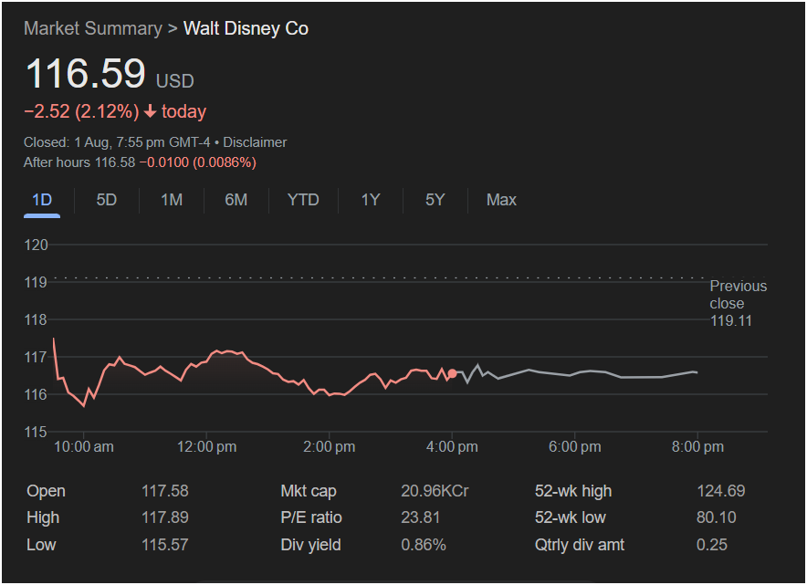
Task: Switch to the 5D range tab
Action: [x=107, y=200]
